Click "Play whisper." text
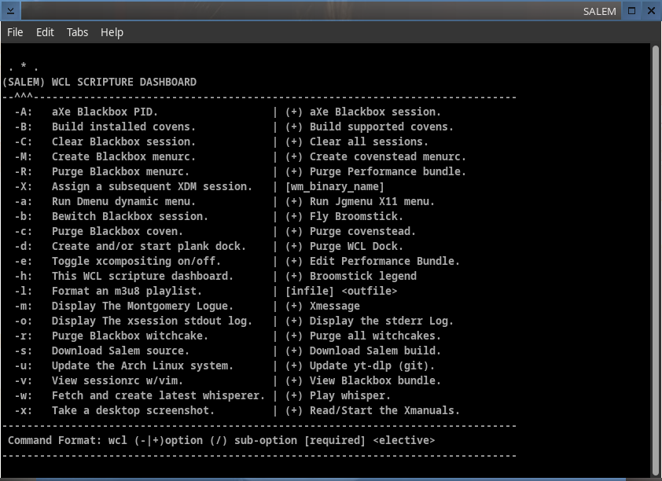The width and height of the screenshot is (662, 481). click(350, 395)
